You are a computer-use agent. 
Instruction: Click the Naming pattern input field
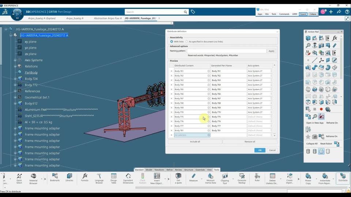coord(227,51)
